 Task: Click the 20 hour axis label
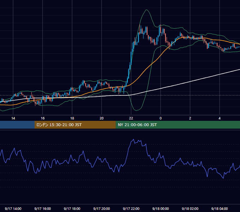pos(102,118)
